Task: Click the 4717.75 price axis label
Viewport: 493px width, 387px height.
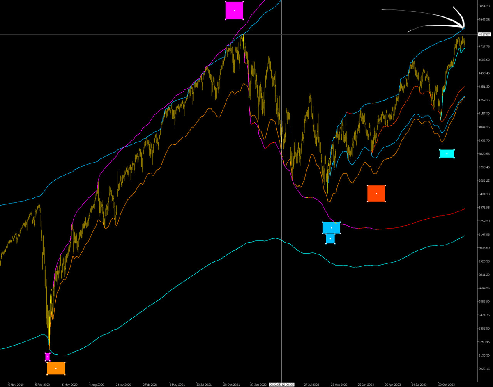Action: (485, 46)
